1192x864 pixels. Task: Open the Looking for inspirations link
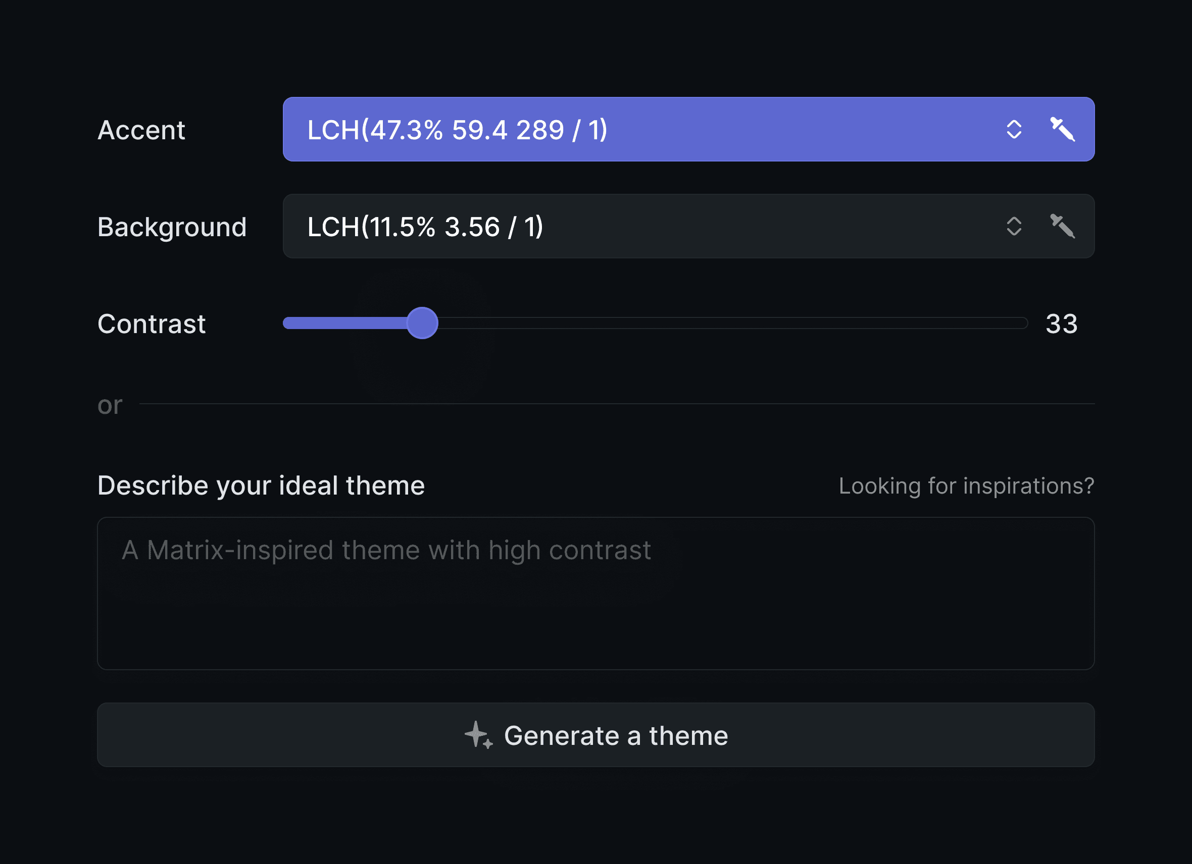[967, 486]
